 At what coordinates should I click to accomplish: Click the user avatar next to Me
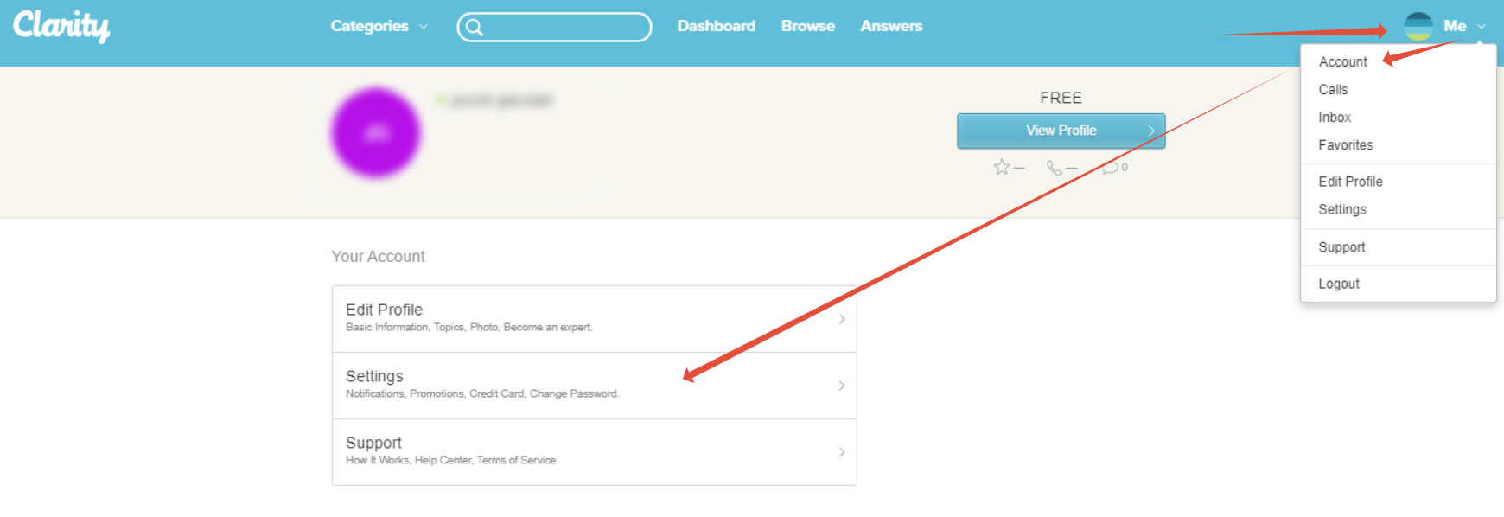(1418, 27)
